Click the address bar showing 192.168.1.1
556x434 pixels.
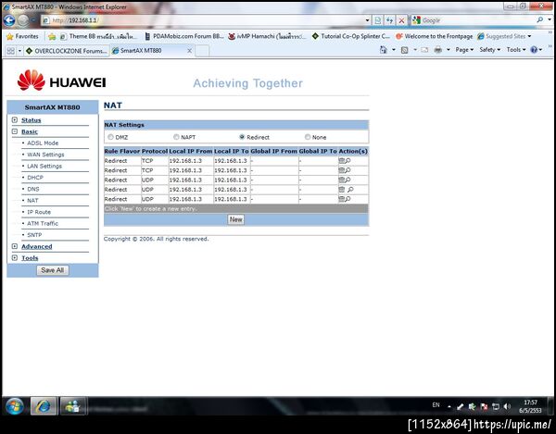coord(206,20)
